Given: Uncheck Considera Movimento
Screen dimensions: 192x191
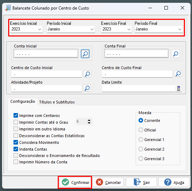Looking at the screenshot, I should [x=16, y=142].
